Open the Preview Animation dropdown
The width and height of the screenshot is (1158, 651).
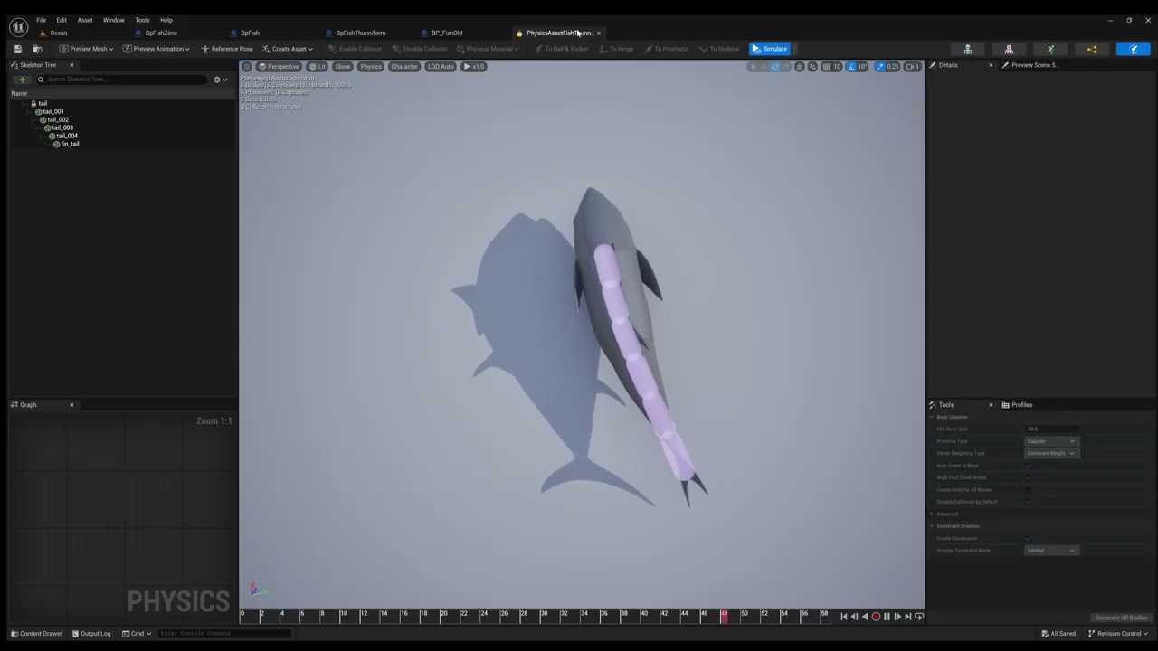coord(157,49)
